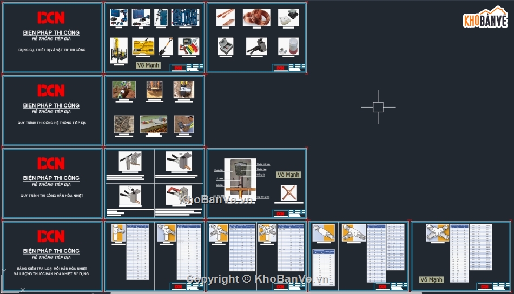Click large DCN logo on second title sheet
Image resolution: width=514 pixels, height=294 pixels.
coord(51,91)
